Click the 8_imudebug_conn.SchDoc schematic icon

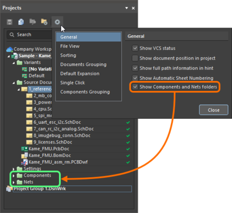click(29, 135)
